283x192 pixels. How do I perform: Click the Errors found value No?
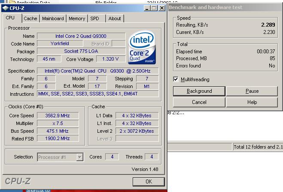(272, 66)
